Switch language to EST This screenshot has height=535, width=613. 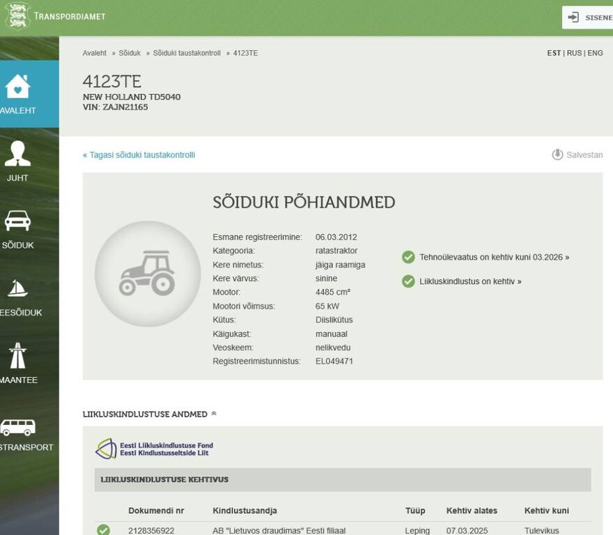(x=554, y=53)
